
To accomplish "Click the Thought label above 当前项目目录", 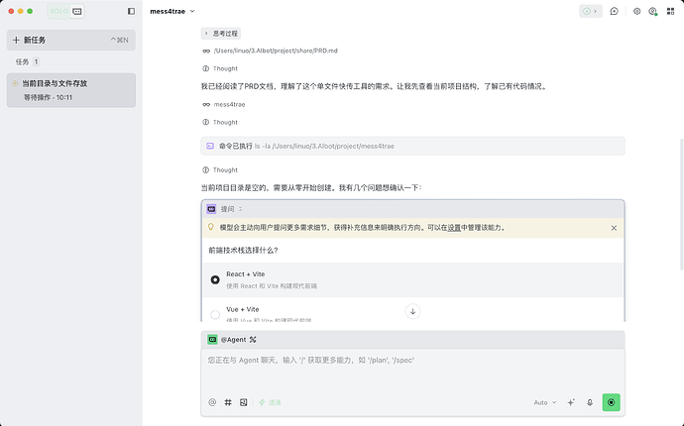I will click(x=225, y=170).
